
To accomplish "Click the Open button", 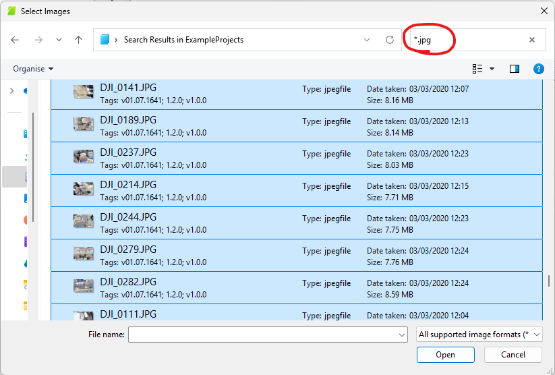I will 445,355.
